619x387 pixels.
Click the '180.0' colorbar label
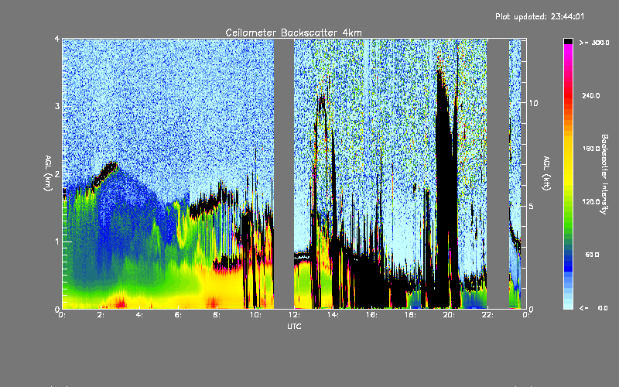591,149
